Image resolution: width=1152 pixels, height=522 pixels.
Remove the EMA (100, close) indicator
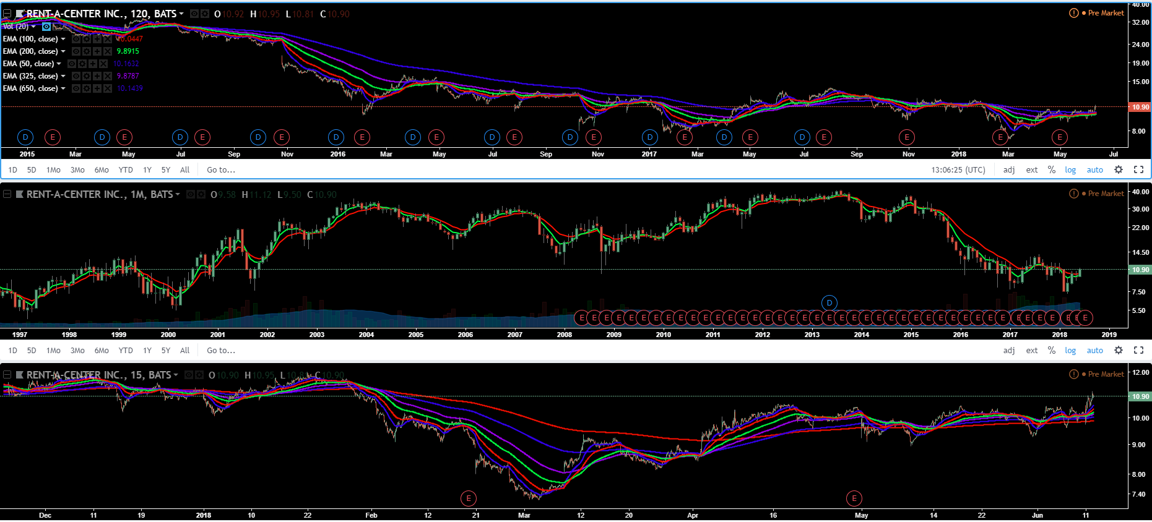[x=108, y=39]
